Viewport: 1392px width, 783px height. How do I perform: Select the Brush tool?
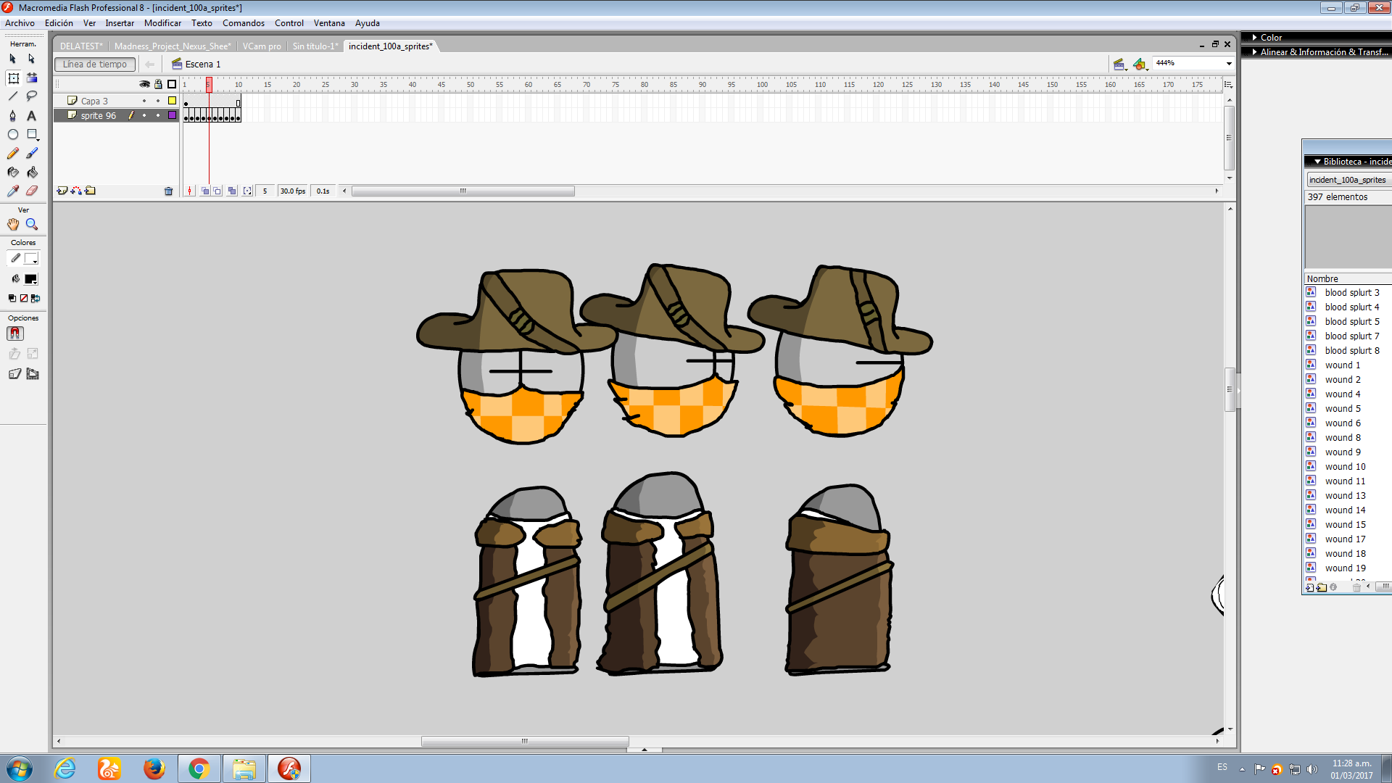coord(32,153)
